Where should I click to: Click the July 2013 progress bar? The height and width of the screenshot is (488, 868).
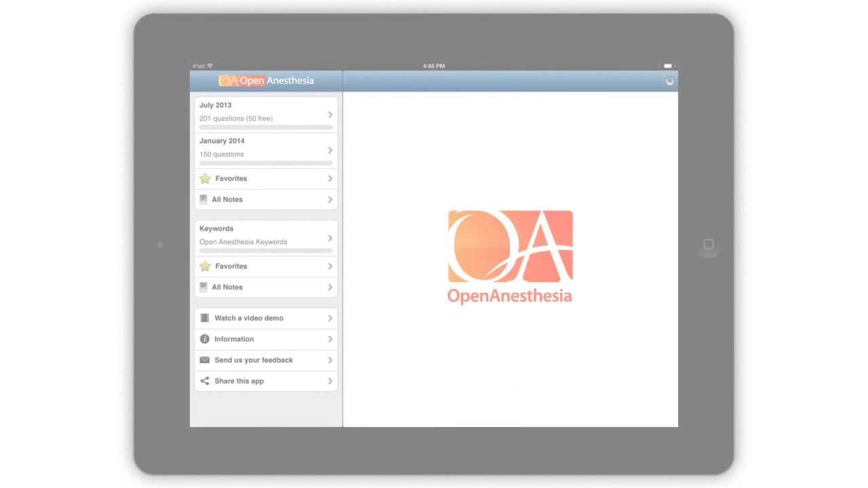266,127
